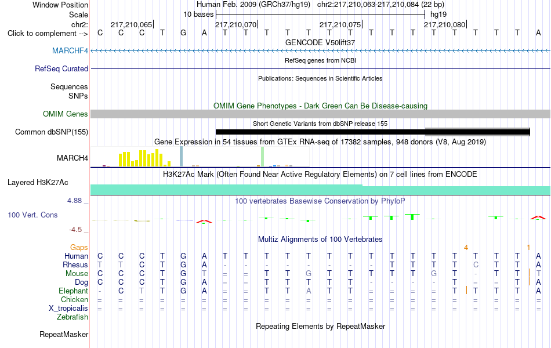Click the Layered H3K27Ac track label
Image resolution: width=551 pixels, height=348 pixels.
coord(38,183)
